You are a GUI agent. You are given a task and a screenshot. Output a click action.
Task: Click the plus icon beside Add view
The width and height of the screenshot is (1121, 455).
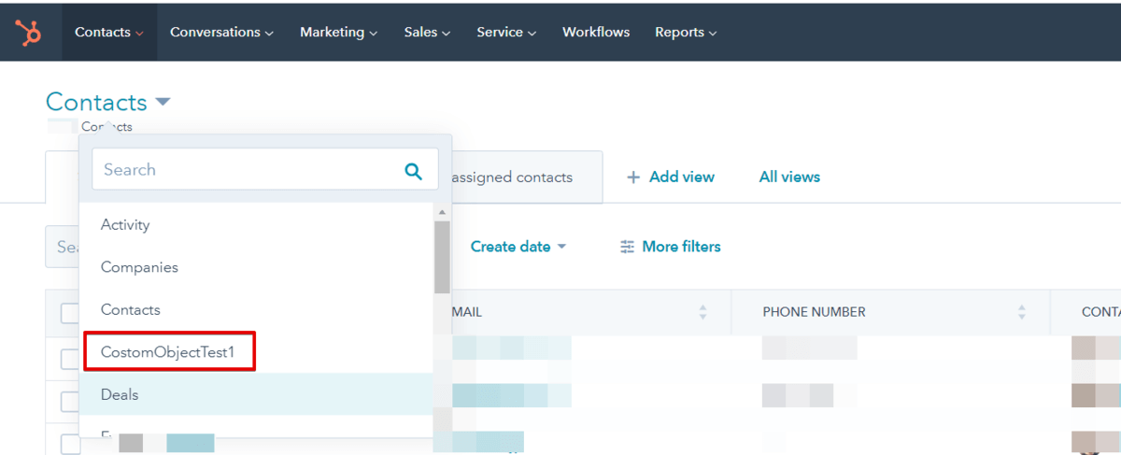[x=633, y=177]
